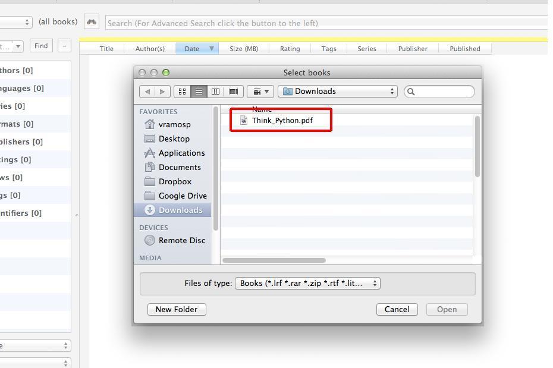Viewport: 553px width, 368px height.
Task: Switch file dialog to icon view
Action: point(182,92)
